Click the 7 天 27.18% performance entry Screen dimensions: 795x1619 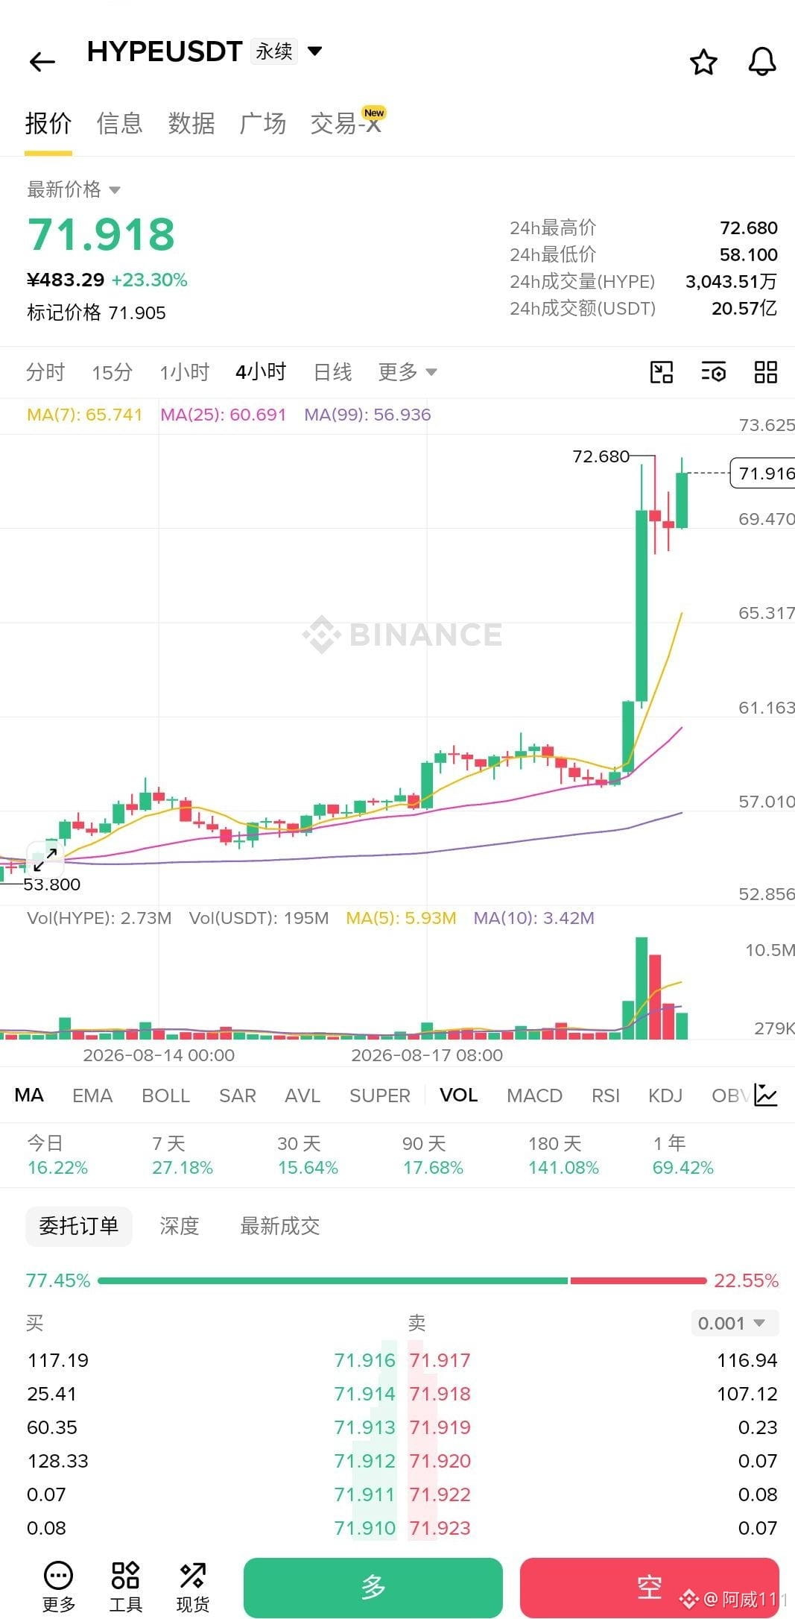coord(183,1155)
